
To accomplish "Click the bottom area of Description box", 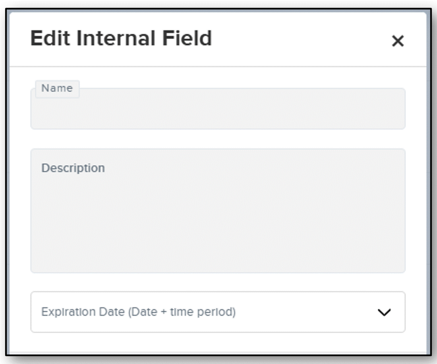I will [218, 260].
